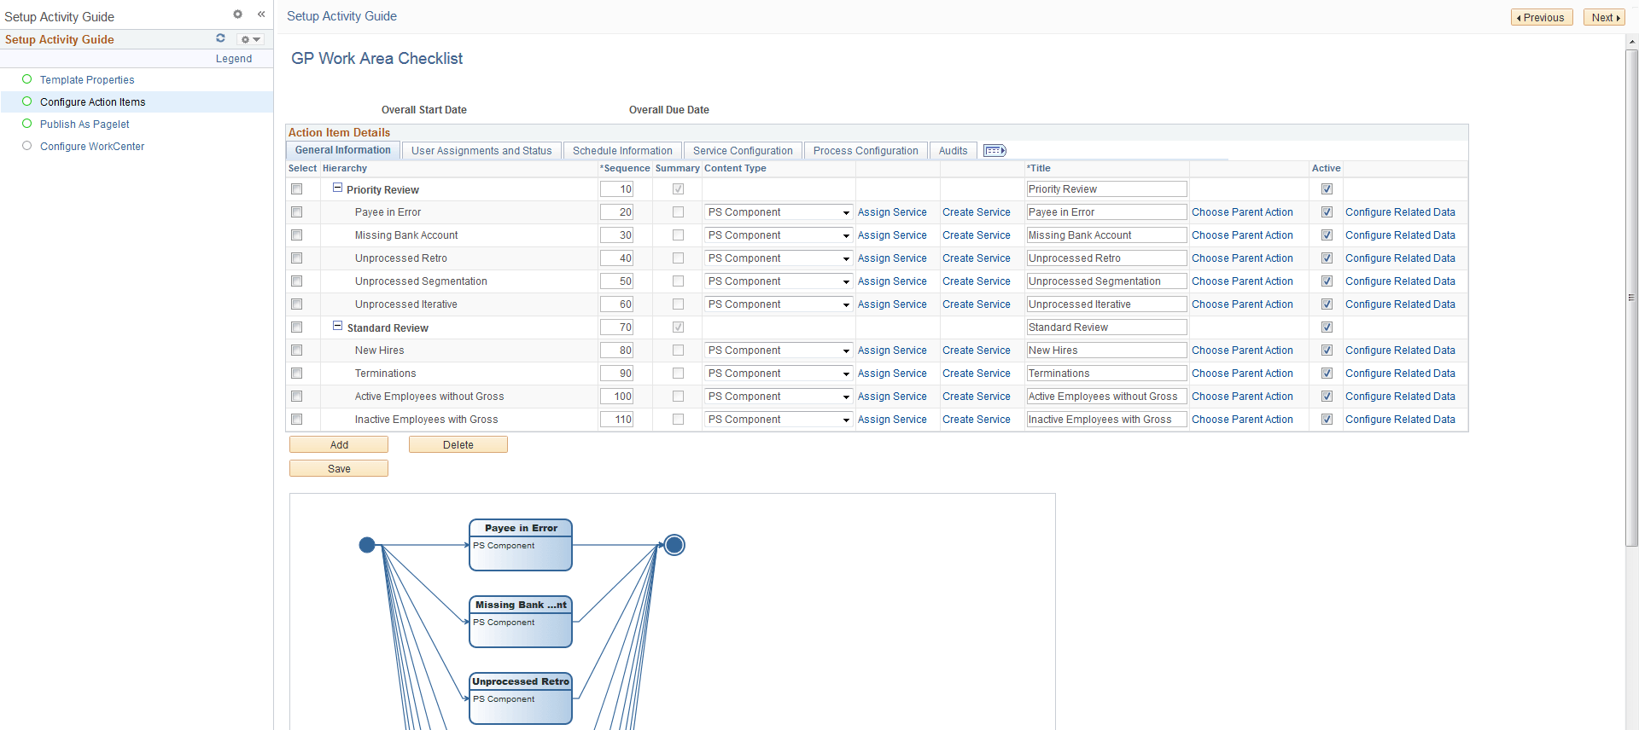Go to the Previous step
The height and width of the screenshot is (730, 1639).
click(1542, 17)
